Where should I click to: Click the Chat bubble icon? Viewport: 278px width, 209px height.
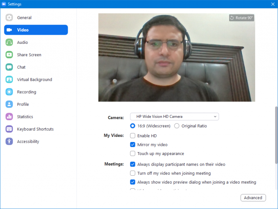click(x=9, y=67)
